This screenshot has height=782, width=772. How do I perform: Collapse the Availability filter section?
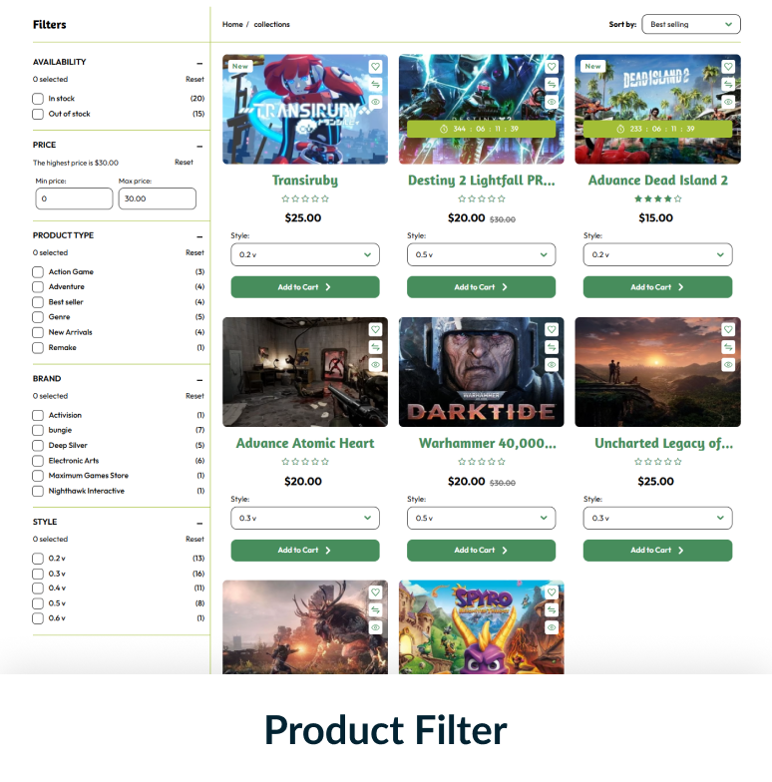tap(199, 64)
